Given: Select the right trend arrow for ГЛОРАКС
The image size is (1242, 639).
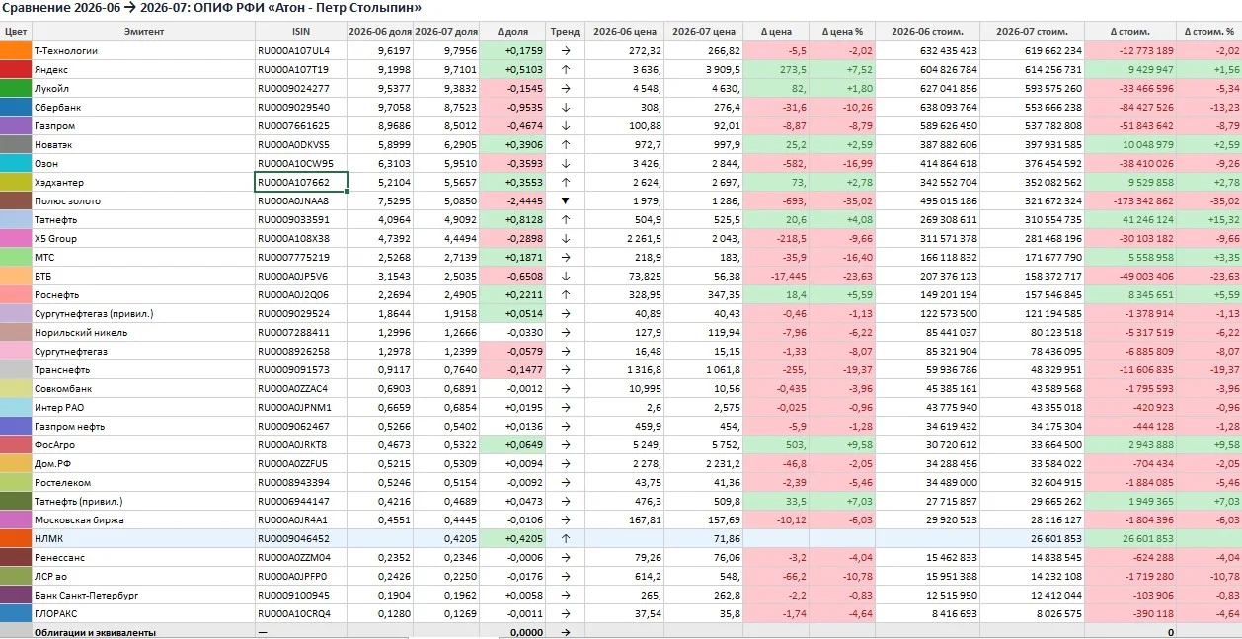Looking at the screenshot, I should (566, 613).
